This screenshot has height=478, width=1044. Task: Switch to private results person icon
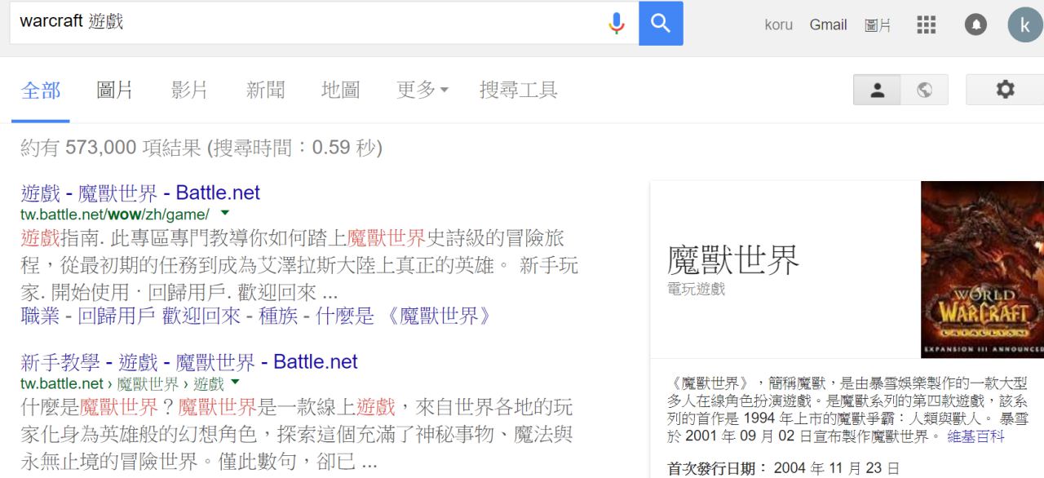878,91
